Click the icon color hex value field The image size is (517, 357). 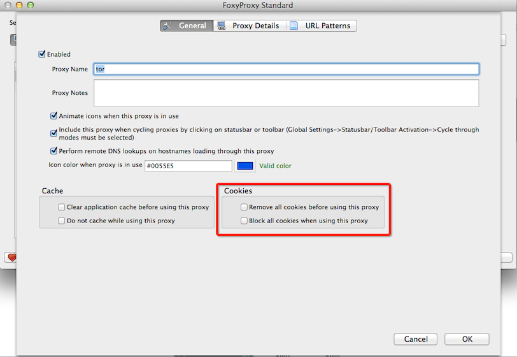pos(188,166)
